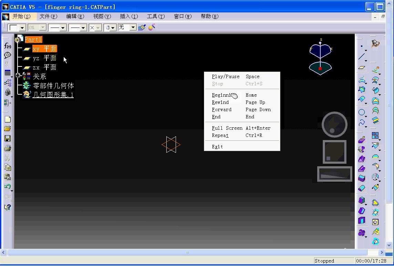Open the 文件 menu
394x266 pixels.
pyautogui.click(x=48, y=17)
